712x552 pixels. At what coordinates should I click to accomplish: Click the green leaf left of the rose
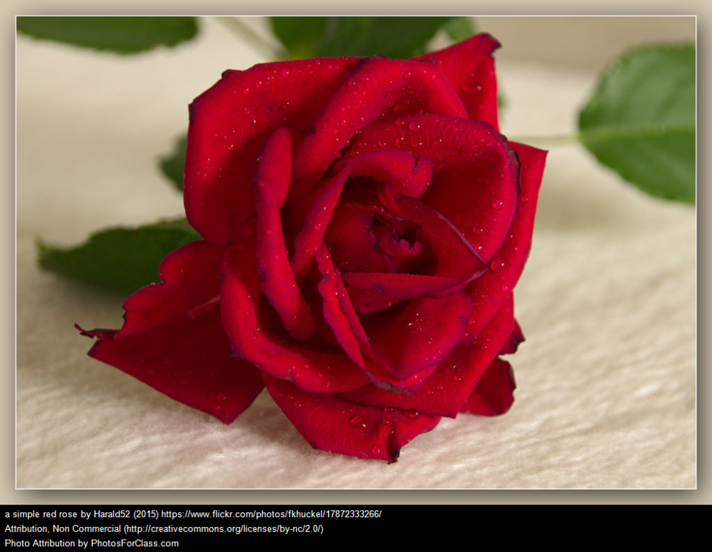tap(114, 255)
